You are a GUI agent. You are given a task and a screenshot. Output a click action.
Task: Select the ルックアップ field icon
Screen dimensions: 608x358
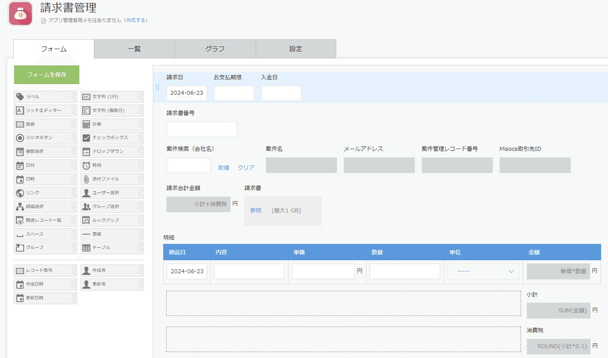pos(86,221)
